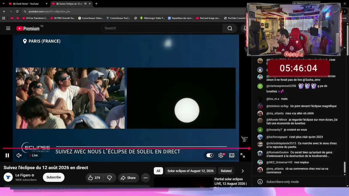Subscribe to the Le Figaro channel

(54, 177)
